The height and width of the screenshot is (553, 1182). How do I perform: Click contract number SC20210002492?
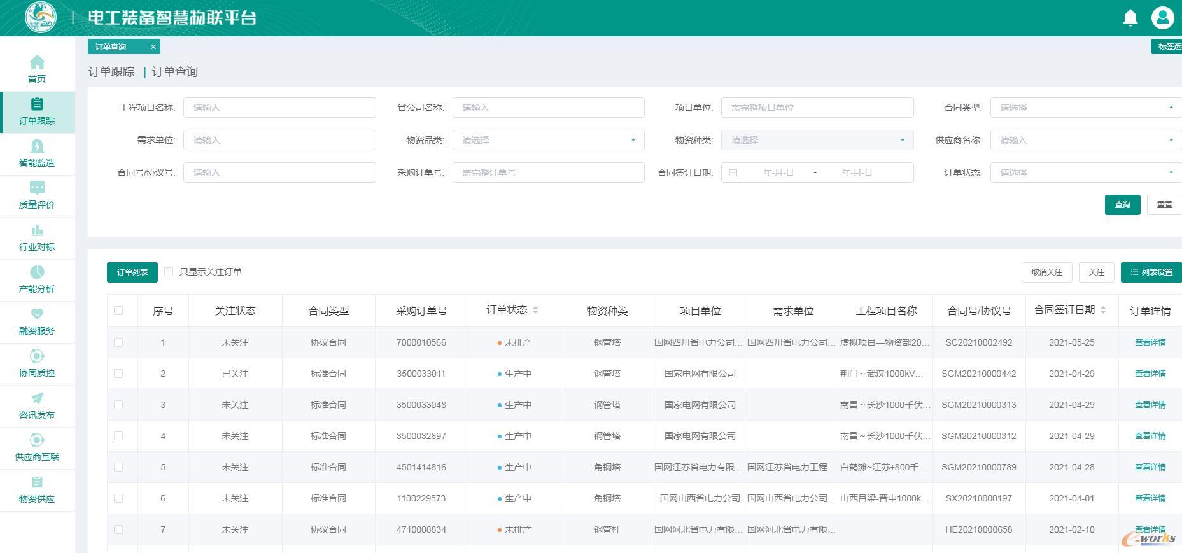point(979,342)
